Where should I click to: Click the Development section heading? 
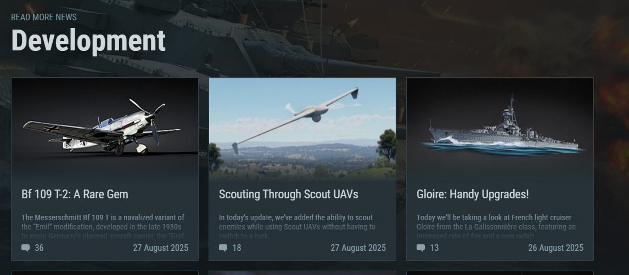[x=88, y=41]
